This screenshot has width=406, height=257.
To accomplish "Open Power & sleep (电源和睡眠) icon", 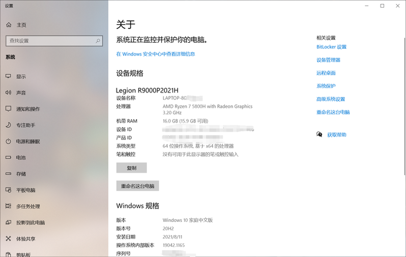I will click(x=8, y=141).
